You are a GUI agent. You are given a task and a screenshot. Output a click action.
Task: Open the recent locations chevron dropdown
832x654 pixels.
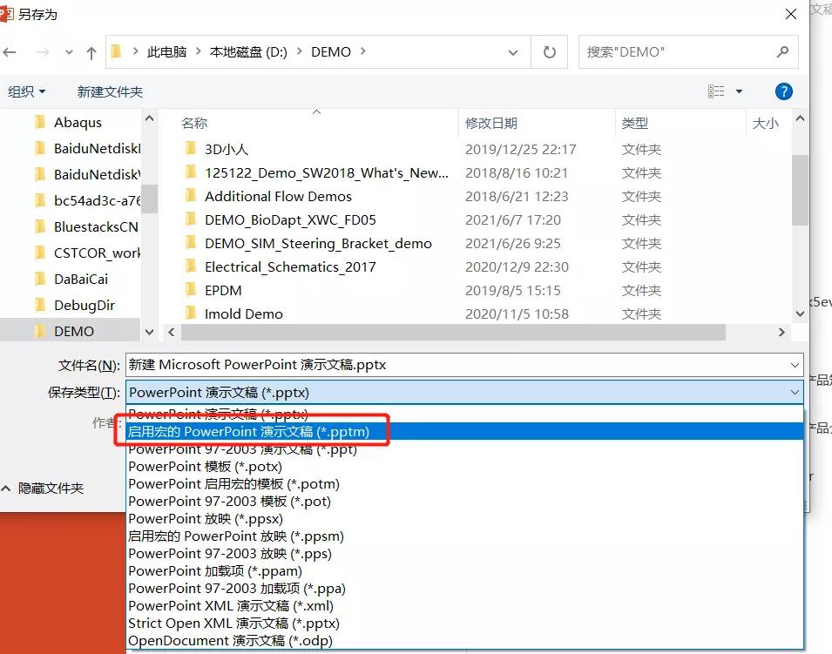point(68,52)
